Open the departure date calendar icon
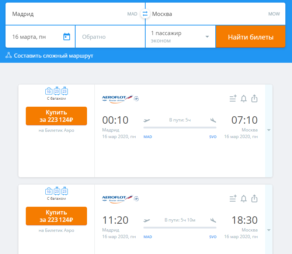292x254 pixels. click(x=67, y=37)
